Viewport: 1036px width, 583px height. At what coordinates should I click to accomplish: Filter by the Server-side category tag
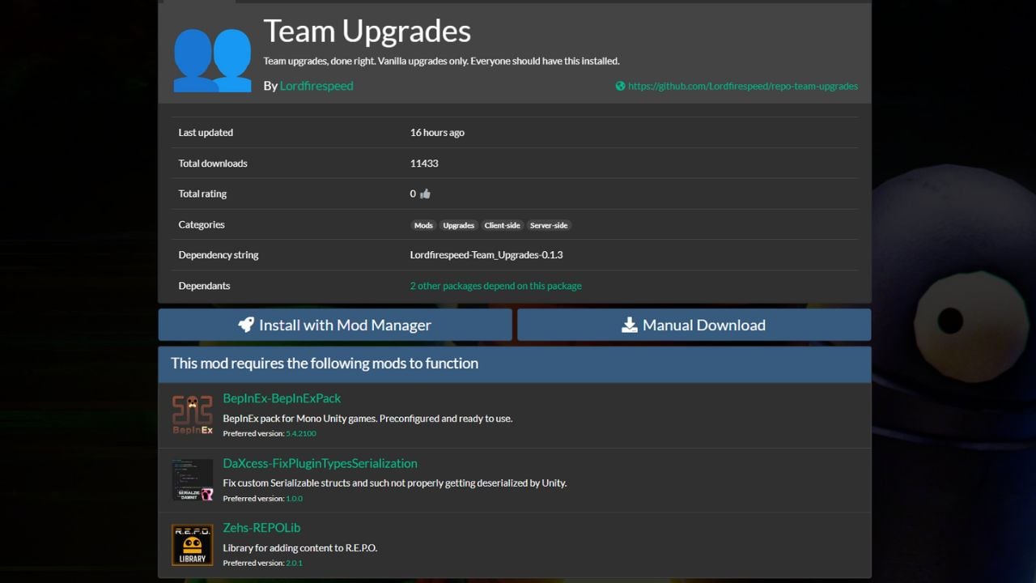pyautogui.click(x=549, y=225)
